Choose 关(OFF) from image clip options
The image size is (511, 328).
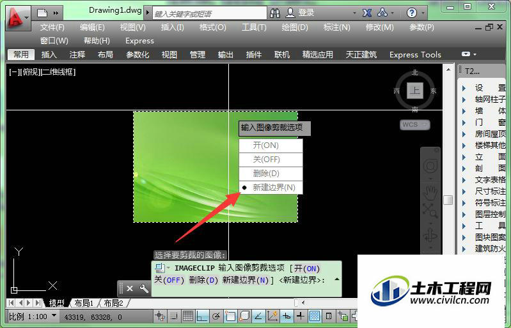coord(271,160)
